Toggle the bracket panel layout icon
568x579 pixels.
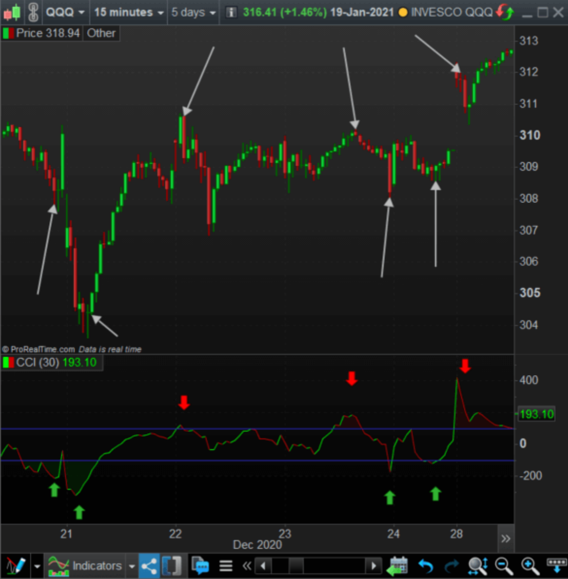[172, 566]
